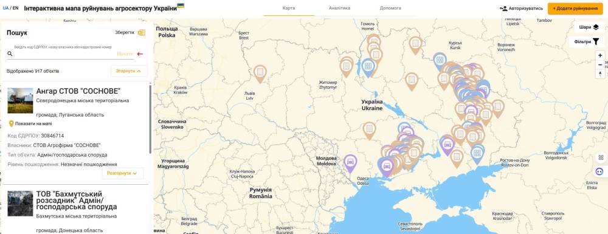The image size is (608, 234).
Task: Click Авторизуватись to sign in
Action: pos(521,9)
